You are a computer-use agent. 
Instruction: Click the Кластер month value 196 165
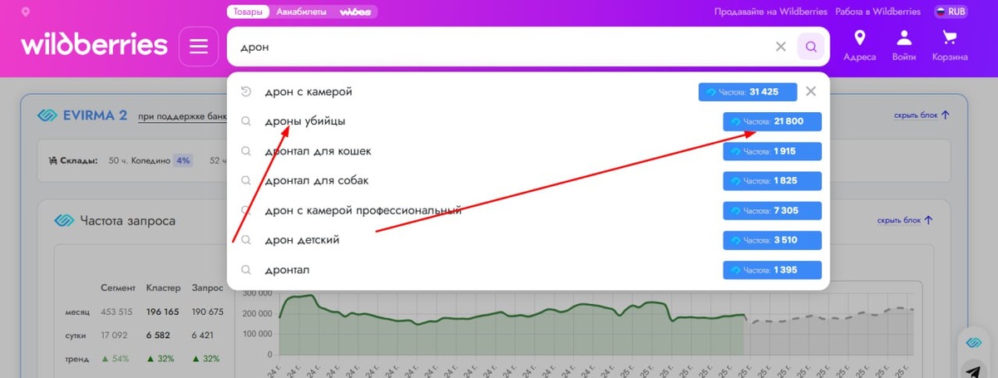pyautogui.click(x=162, y=312)
